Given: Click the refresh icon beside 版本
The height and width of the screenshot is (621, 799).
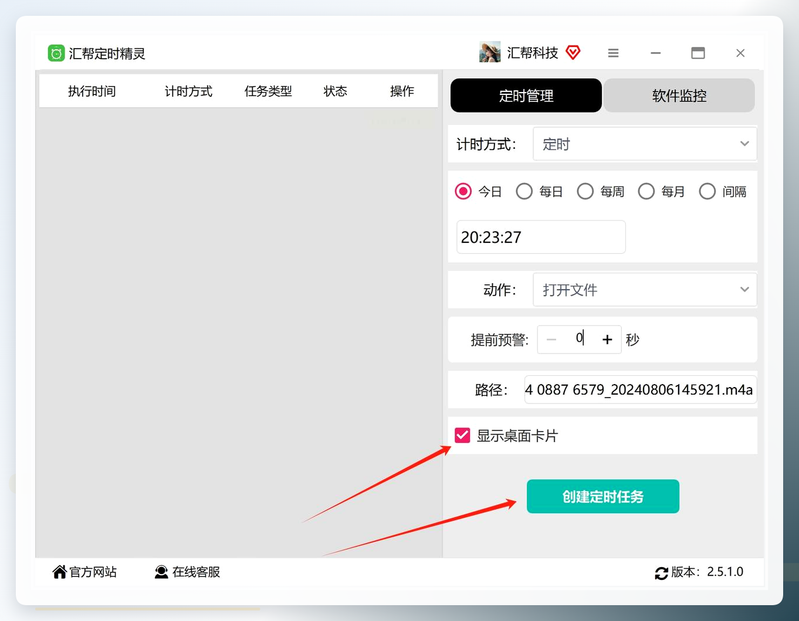Looking at the screenshot, I should click(x=661, y=573).
